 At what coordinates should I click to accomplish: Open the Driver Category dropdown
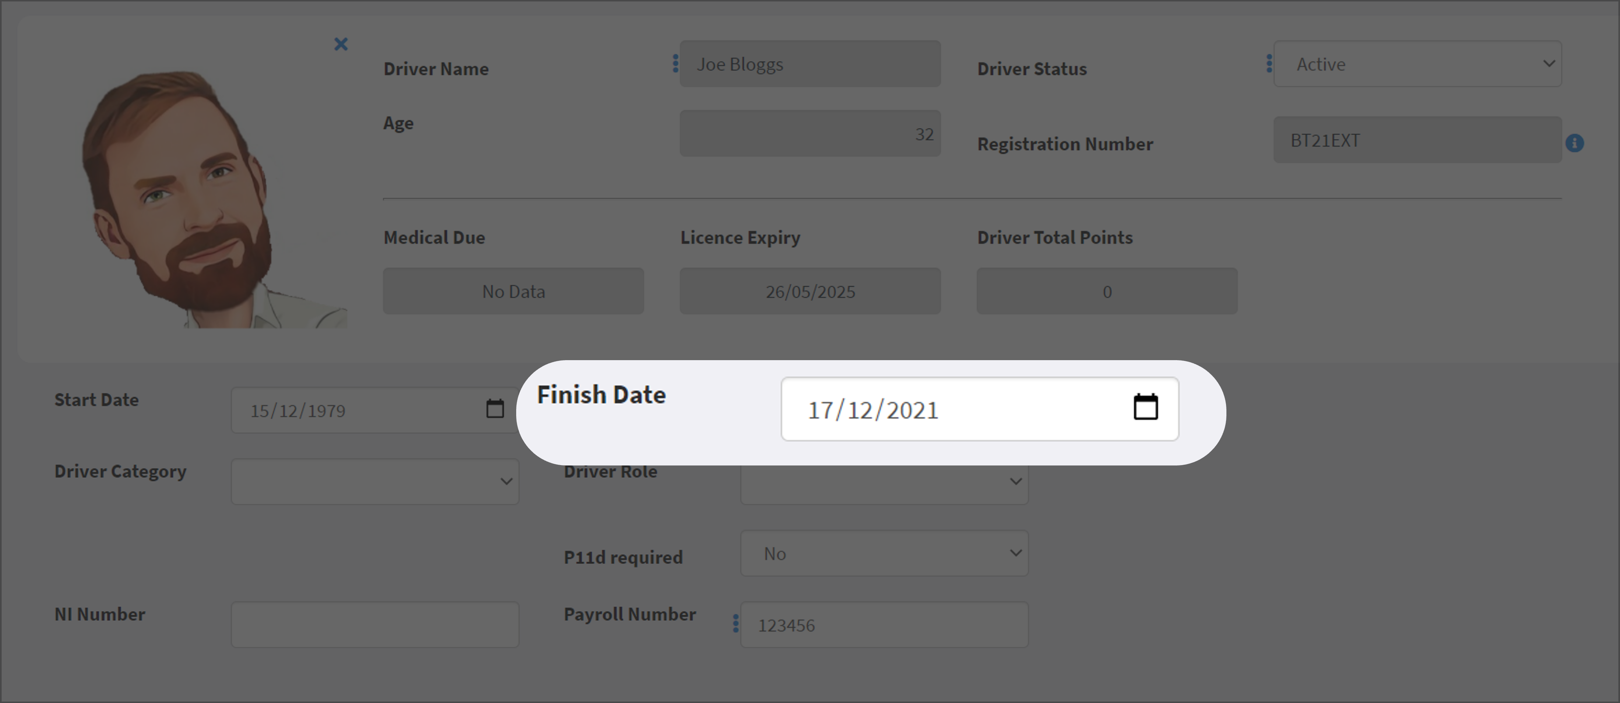[x=375, y=482]
